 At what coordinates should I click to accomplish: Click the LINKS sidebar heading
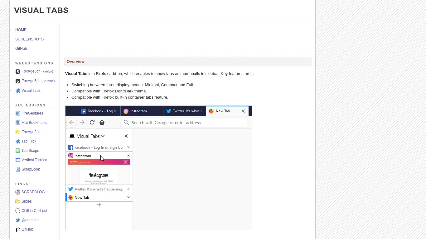(22, 184)
